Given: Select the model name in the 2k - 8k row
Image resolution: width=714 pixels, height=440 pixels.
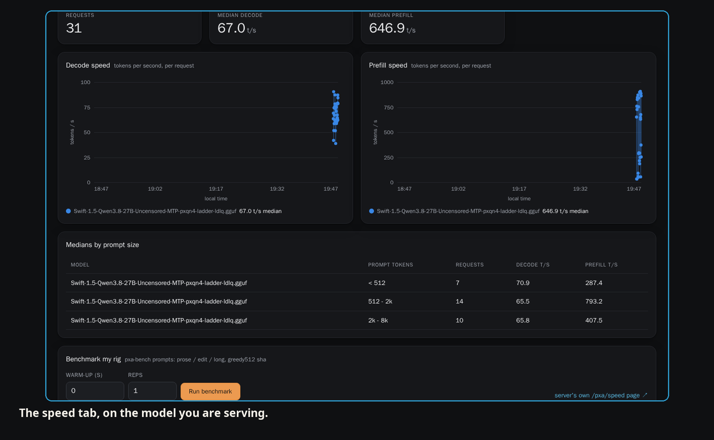Looking at the screenshot, I should [159, 320].
